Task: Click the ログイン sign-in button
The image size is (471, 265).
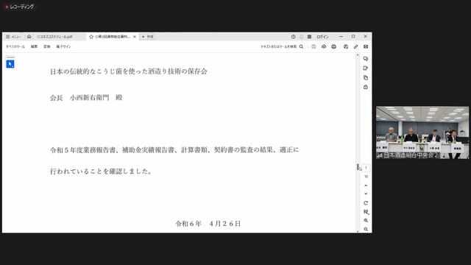Action: click(322, 37)
